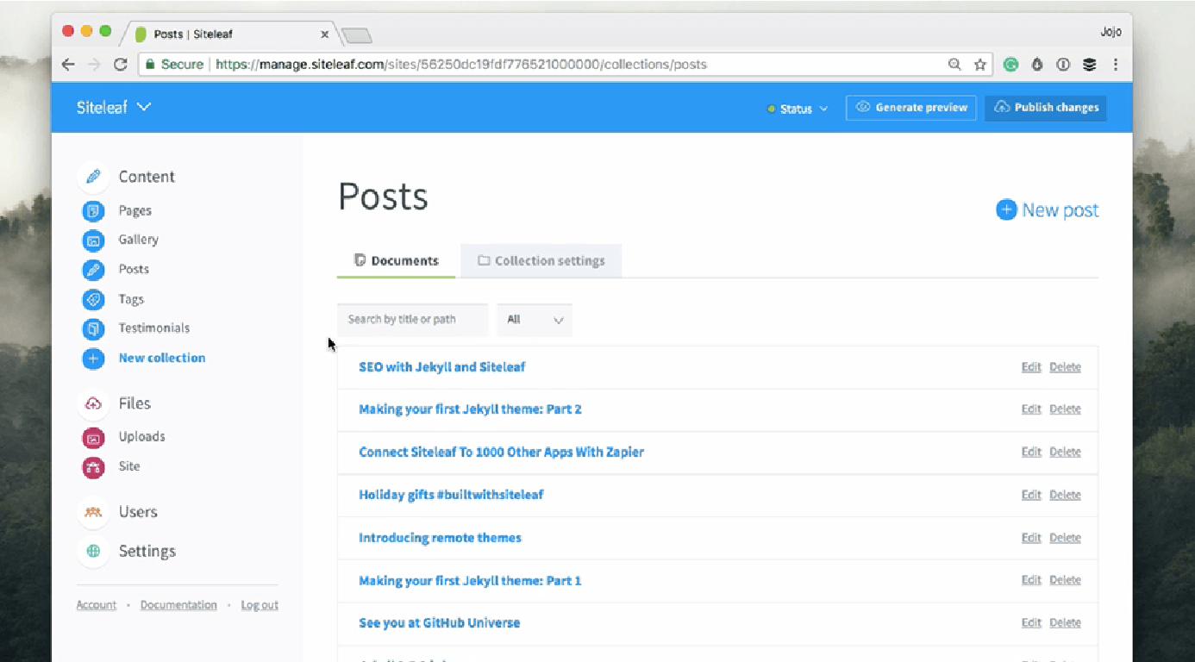This screenshot has width=1195, height=662.
Task: Click the Log out link
Action: [x=260, y=605]
